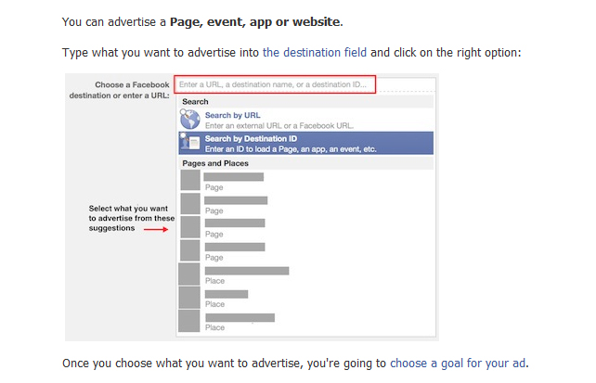596x383 pixels.
Task: Click the second Place suggestion thumbnail
Action: (x=190, y=298)
